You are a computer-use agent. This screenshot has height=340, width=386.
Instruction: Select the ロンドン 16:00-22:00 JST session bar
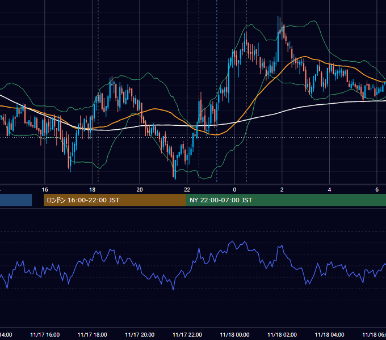point(115,200)
